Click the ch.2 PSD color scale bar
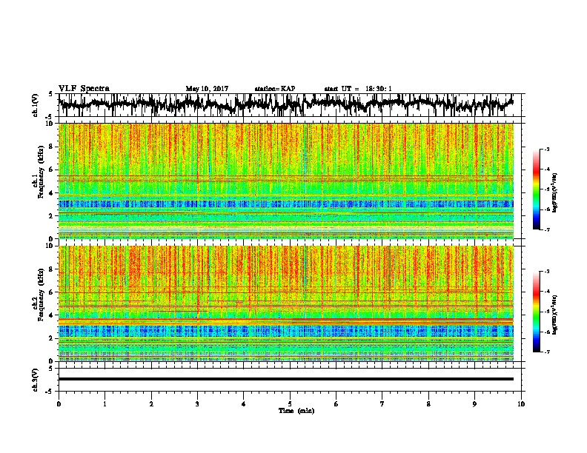The height and width of the screenshot is (453, 587). point(536,312)
